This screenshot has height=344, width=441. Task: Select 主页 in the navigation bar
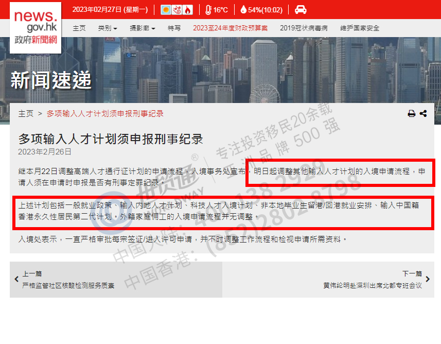(79, 28)
